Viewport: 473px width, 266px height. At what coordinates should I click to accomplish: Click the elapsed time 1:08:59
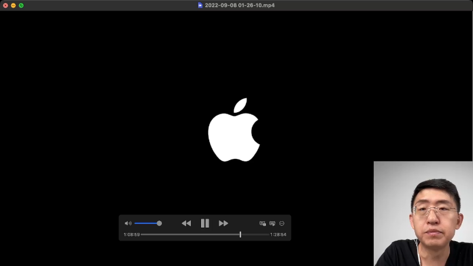pyautogui.click(x=131, y=234)
